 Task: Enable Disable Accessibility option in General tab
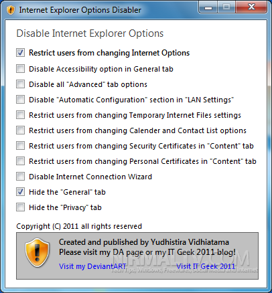[x=20, y=69]
